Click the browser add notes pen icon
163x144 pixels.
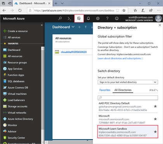point(143,10)
